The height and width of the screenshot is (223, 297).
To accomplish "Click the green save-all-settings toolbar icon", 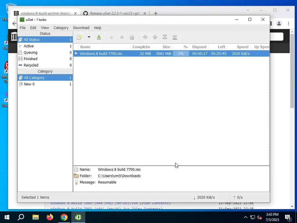I will point(99,37).
